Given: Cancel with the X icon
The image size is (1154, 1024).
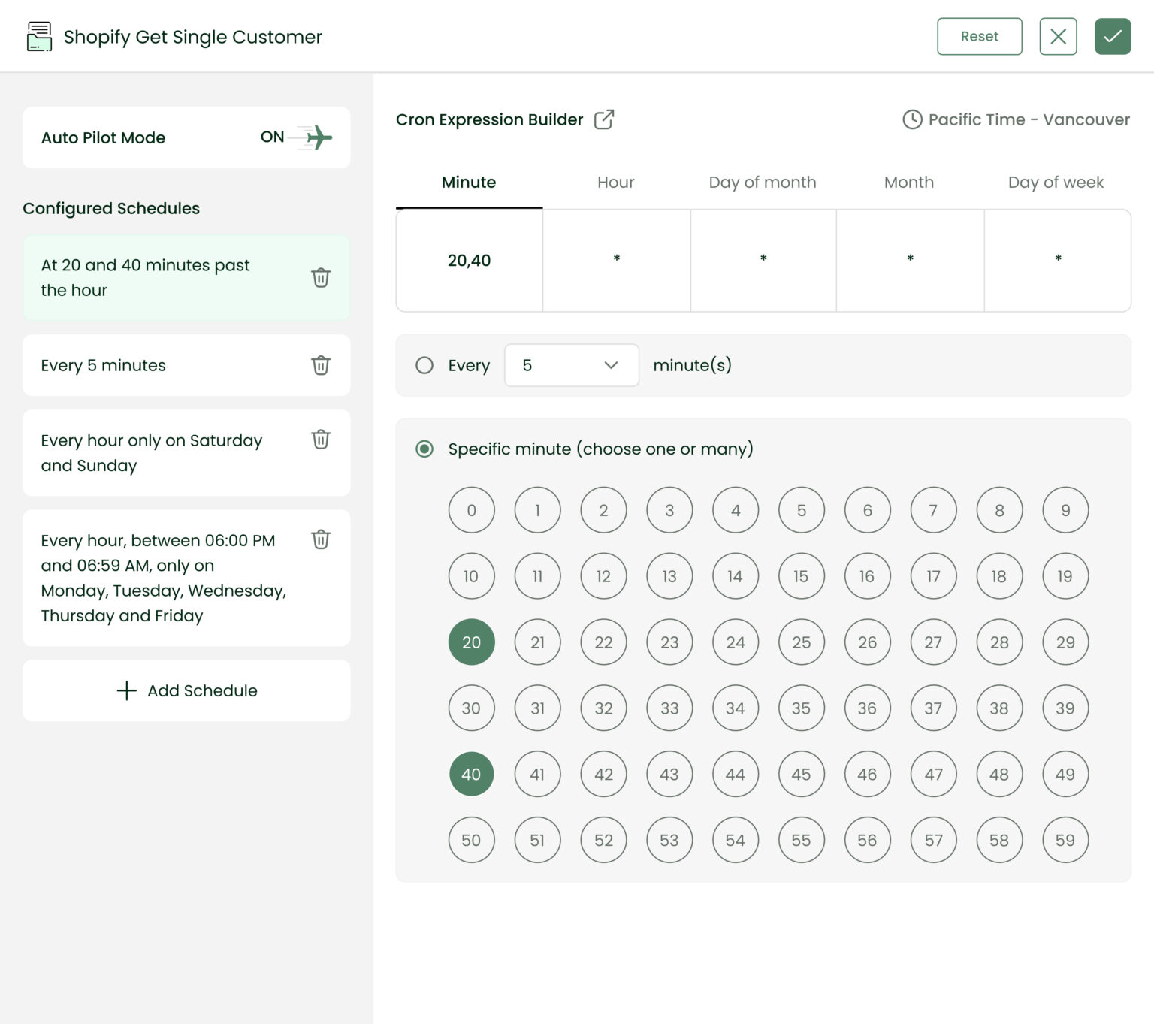Looking at the screenshot, I should (x=1058, y=35).
